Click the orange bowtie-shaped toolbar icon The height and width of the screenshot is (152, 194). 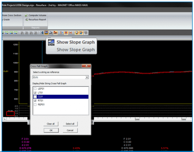coord(70,33)
